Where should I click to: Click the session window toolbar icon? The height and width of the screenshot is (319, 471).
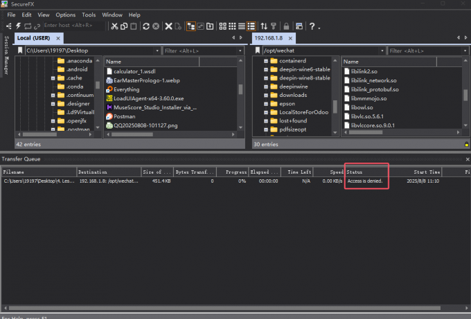pyautogui.click(x=299, y=26)
